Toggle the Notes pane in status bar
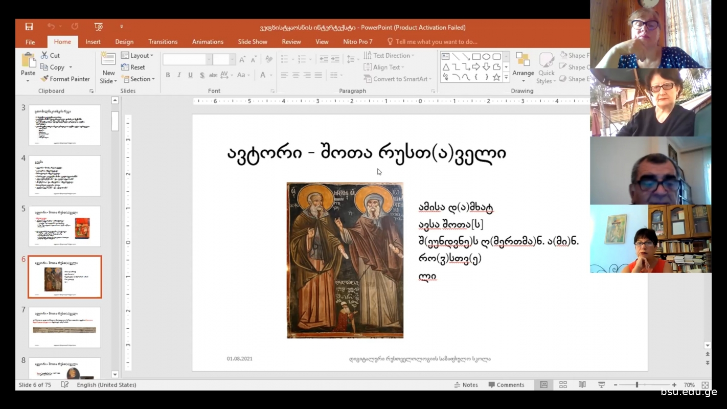Image resolution: width=727 pixels, height=409 pixels. 466,385
